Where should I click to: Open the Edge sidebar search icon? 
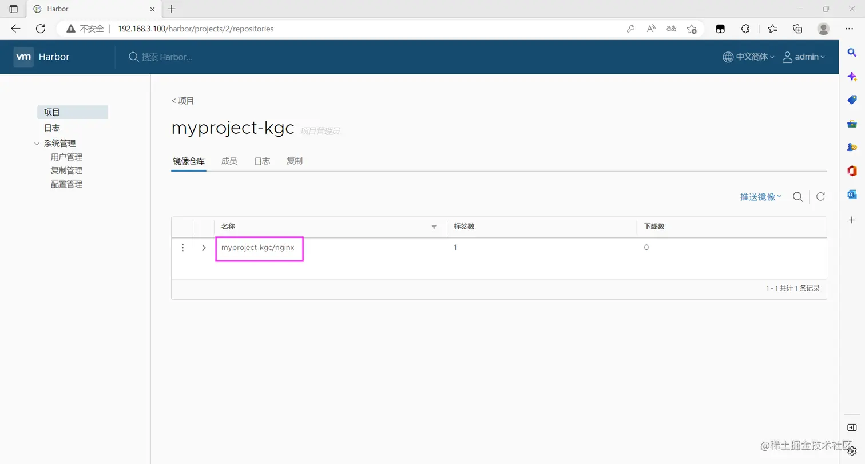coord(852,53)
